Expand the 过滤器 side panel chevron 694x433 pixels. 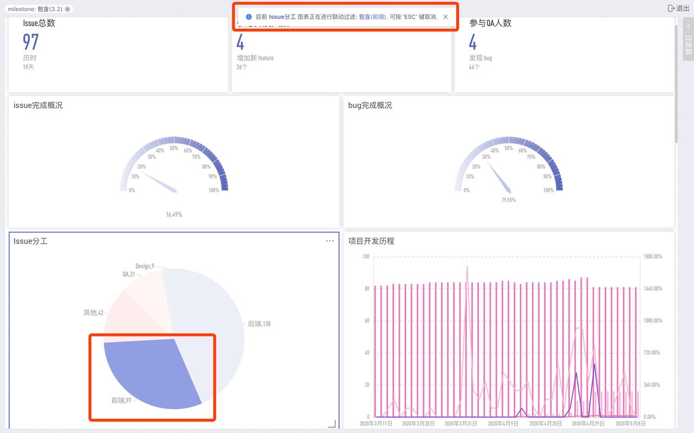(x=688, y=27)
